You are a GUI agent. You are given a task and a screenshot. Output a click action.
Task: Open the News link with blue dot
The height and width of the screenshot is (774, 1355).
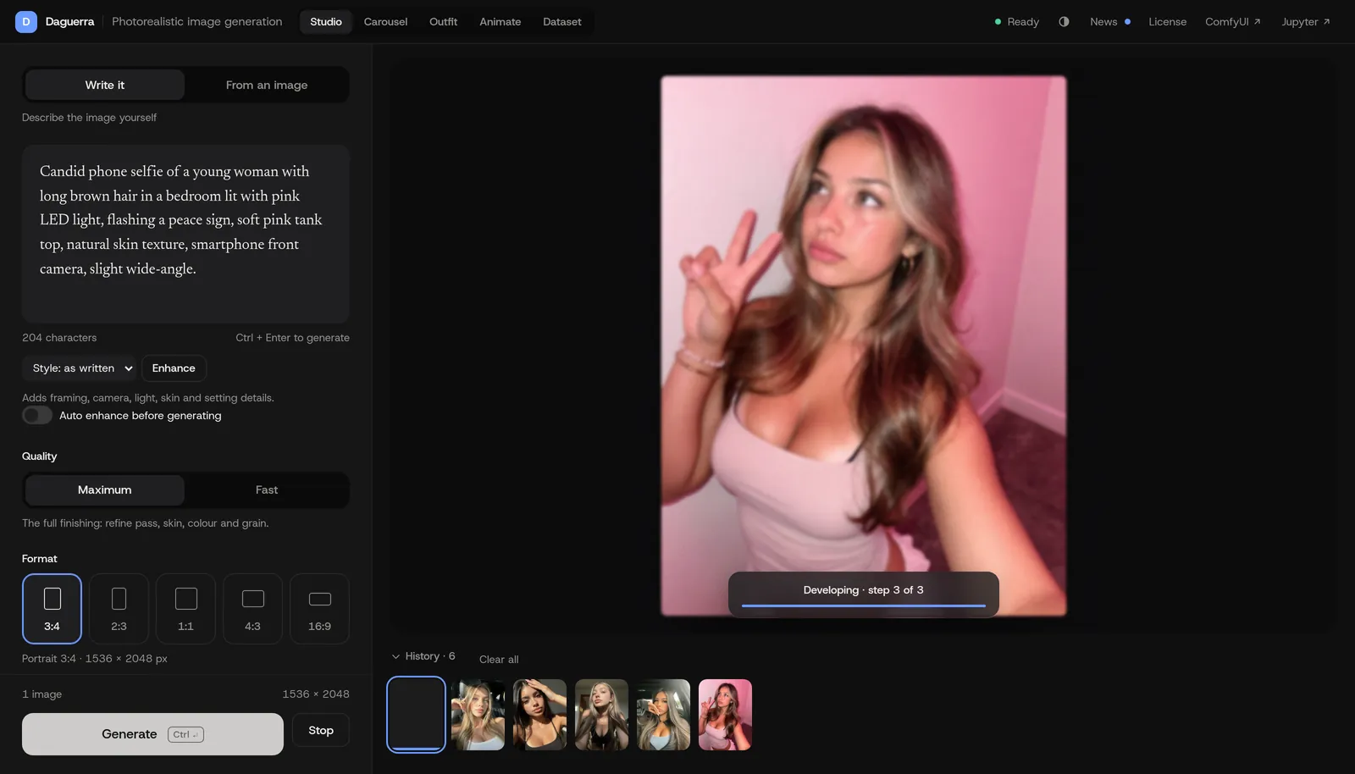pyautogui.click(x=1109, y=21)
